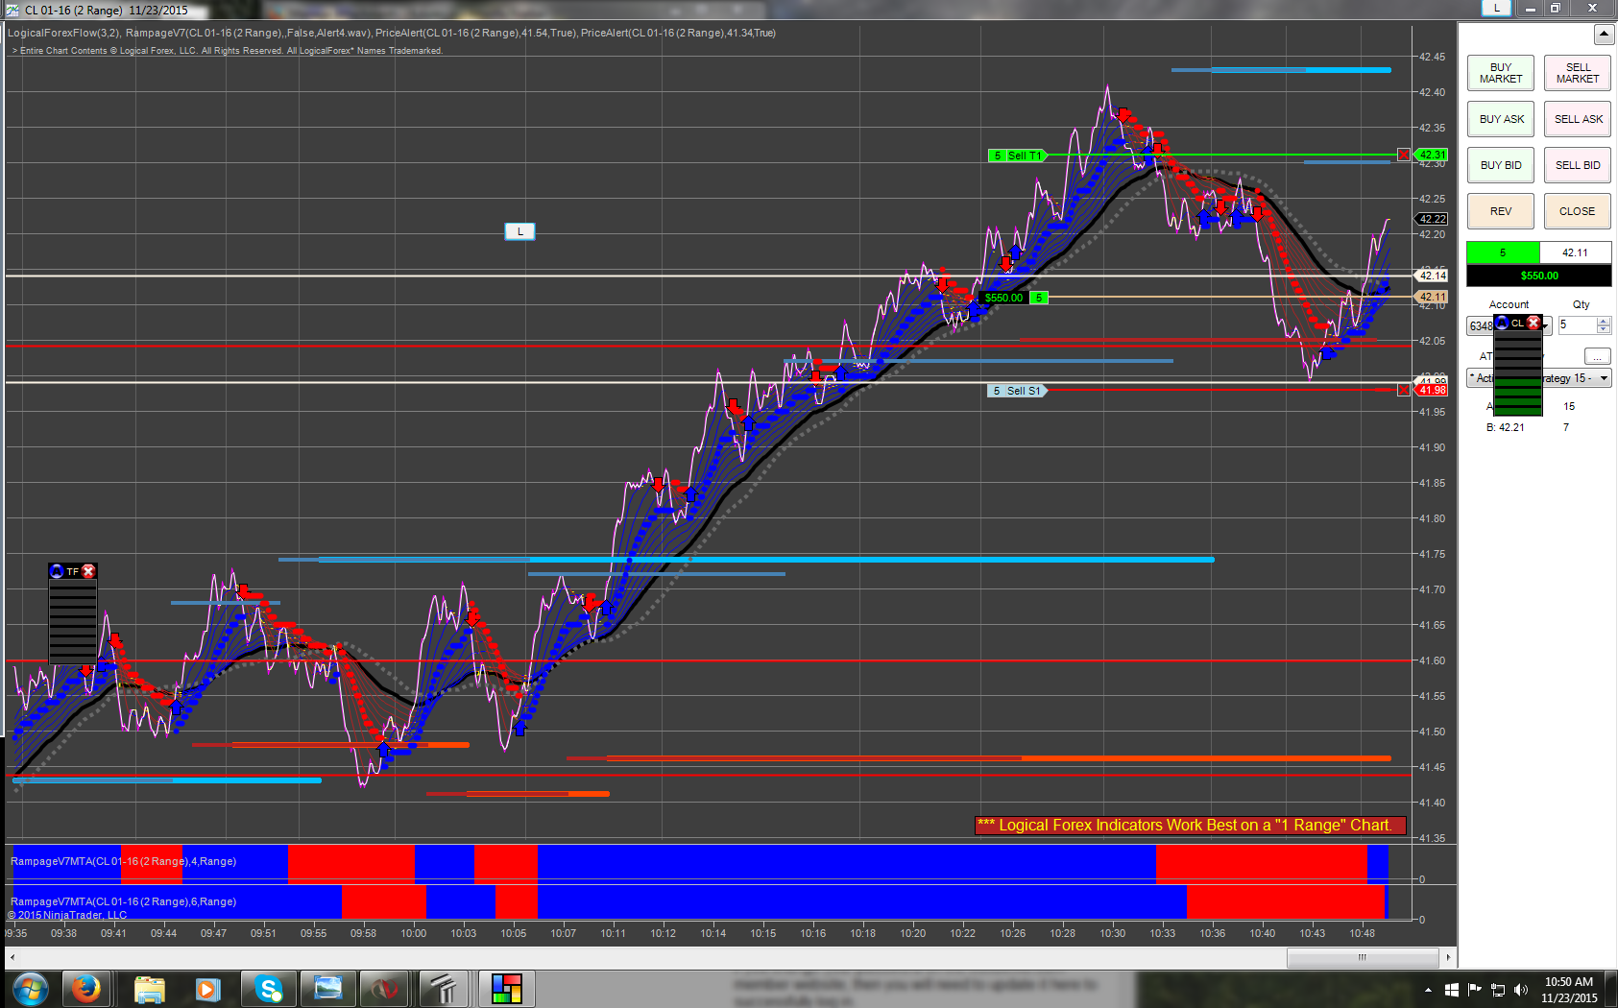Close the TF floating indicator widget
Image resolution: width=1618 pixels, height=1008 pixels.
click(88, 571)
